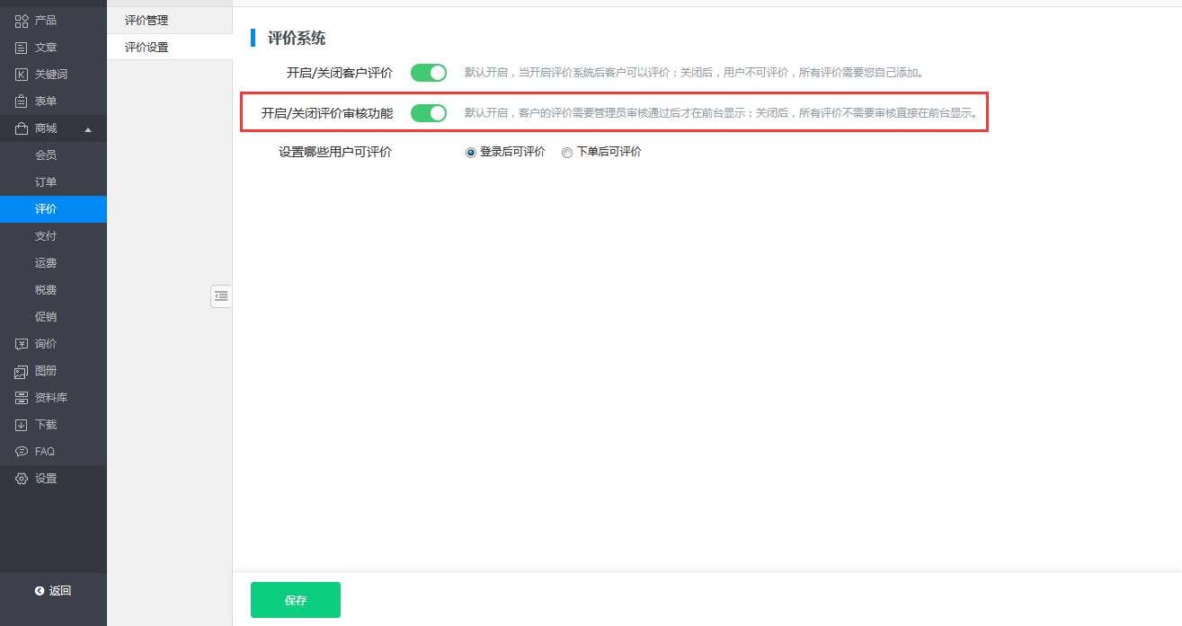Click the 产品 (Products) sidebar icon
1182x626 pixels.
coord(22,21)
